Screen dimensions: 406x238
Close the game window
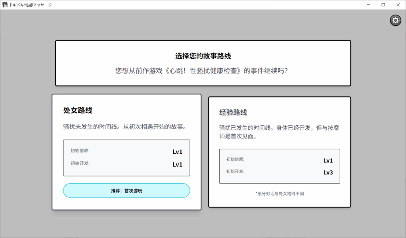click(398, 5)
